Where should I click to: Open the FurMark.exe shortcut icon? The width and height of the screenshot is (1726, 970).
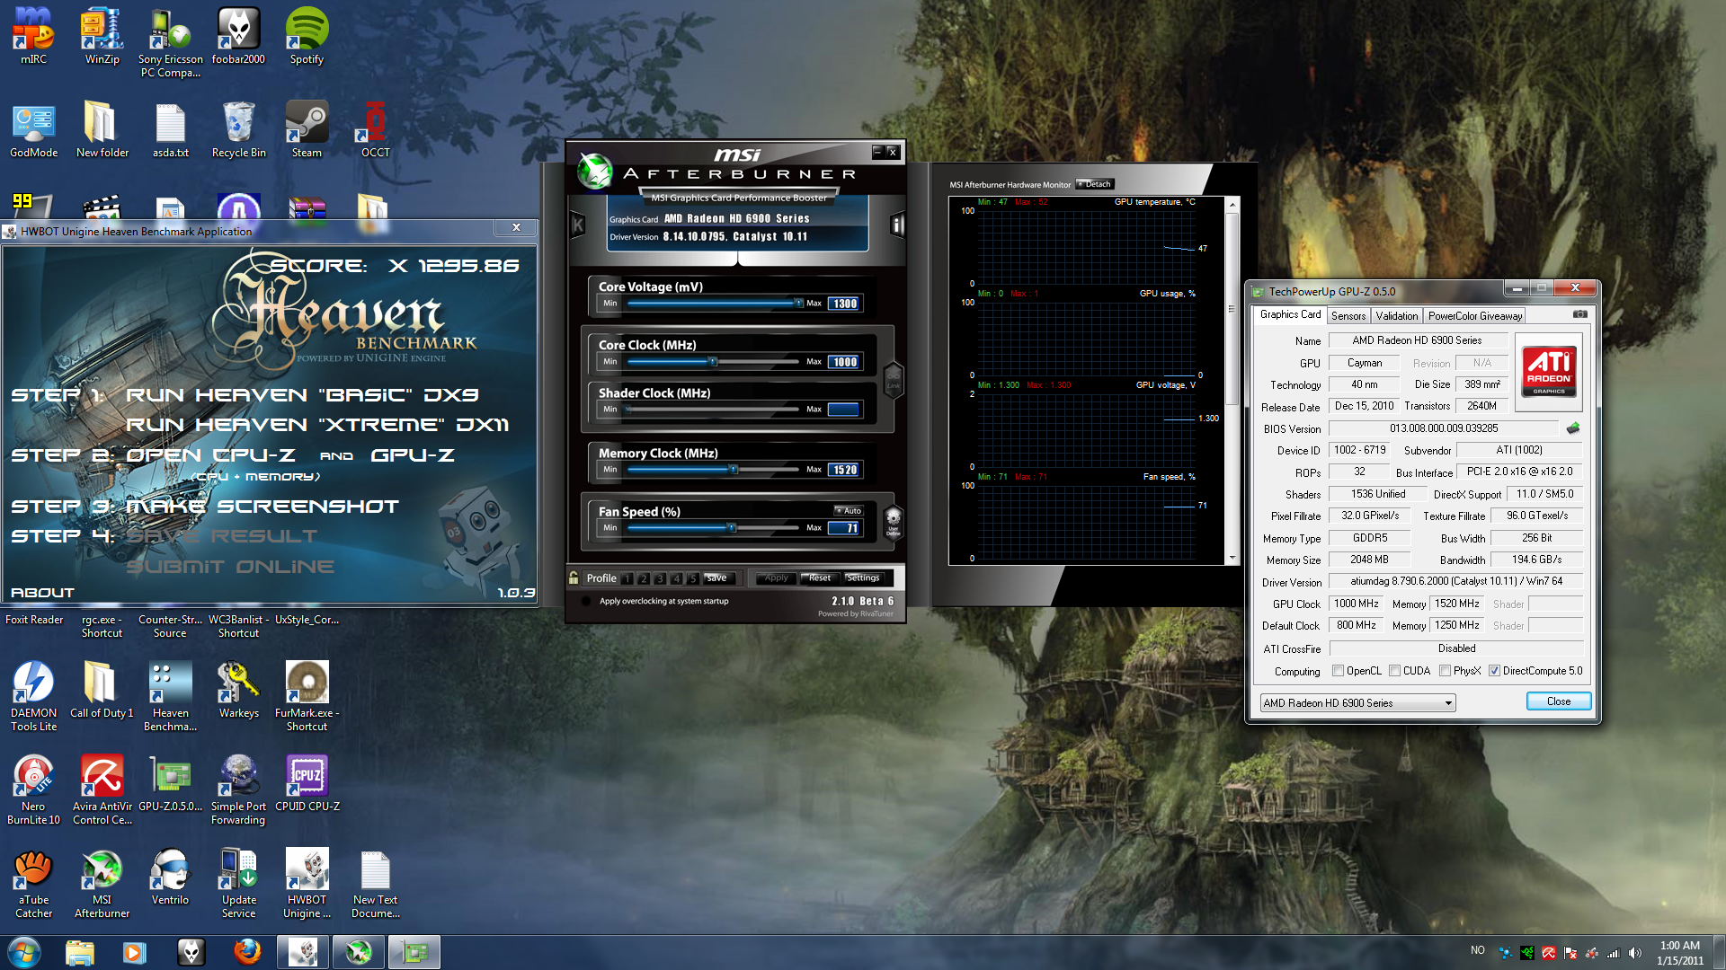[x=307, y=696]
